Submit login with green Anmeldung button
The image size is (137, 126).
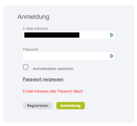coord(70,106)
